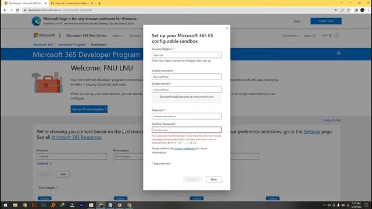Click into the Confirm Password field
The width and height of the screenshot is (372, 209).
tap(187, 130)
